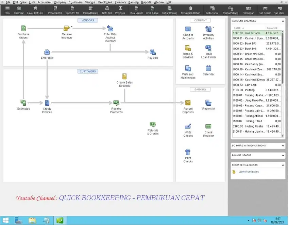The width and height of the screenshot is (289, 225).
Task: Click the Nota Beli toolbar button
Action: point(107,10)
